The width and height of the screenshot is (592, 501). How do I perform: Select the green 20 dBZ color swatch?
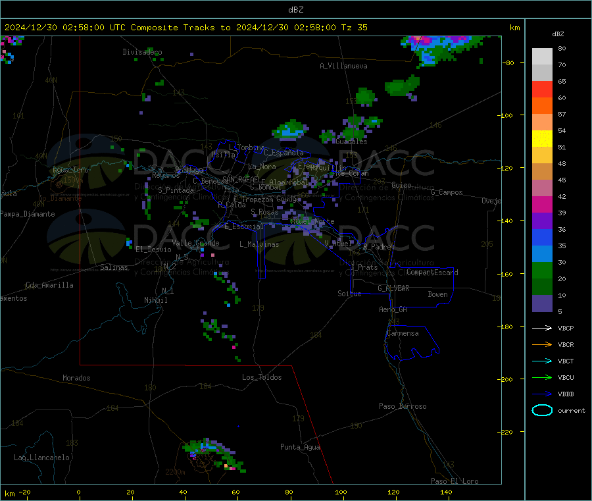(542, 270)
